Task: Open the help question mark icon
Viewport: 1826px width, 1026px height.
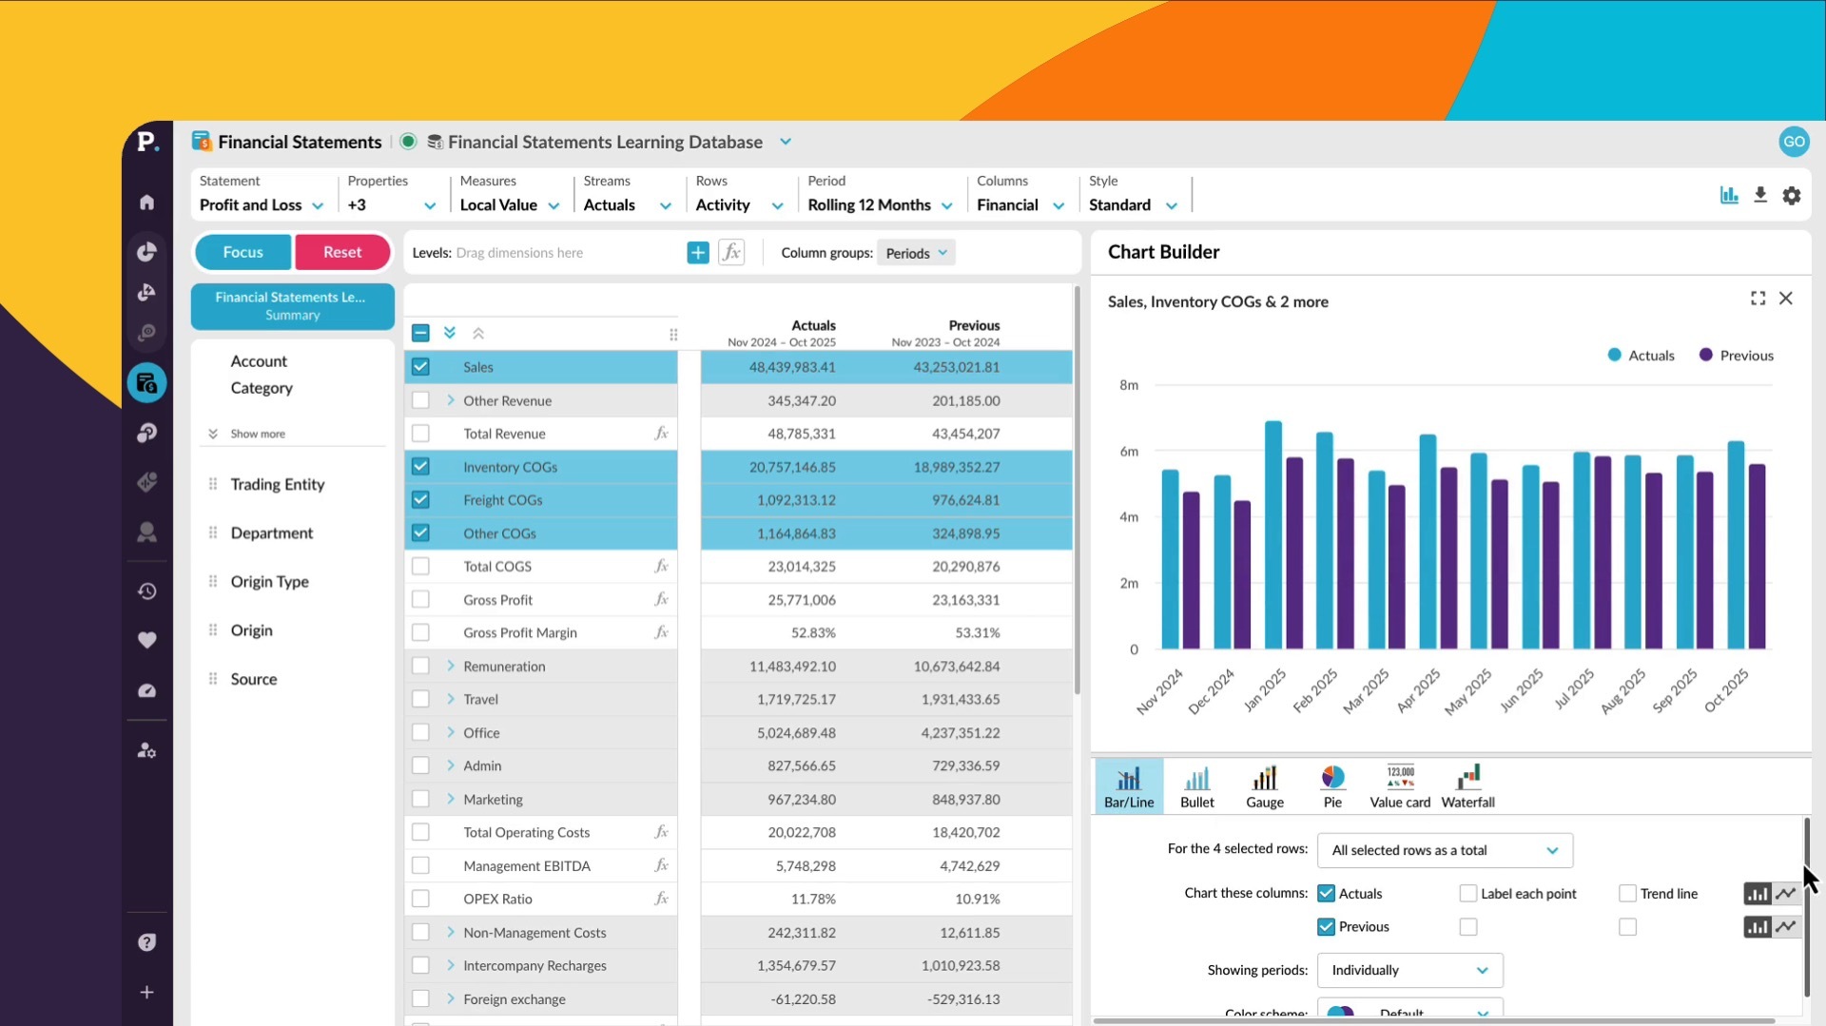Action: coord(146,942)
